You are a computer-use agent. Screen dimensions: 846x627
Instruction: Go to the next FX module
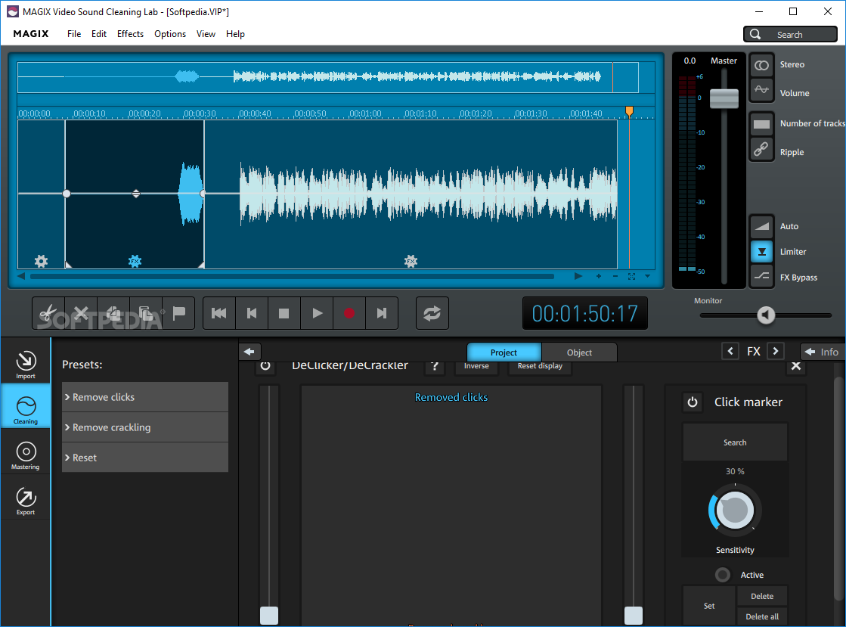point(776,351)
